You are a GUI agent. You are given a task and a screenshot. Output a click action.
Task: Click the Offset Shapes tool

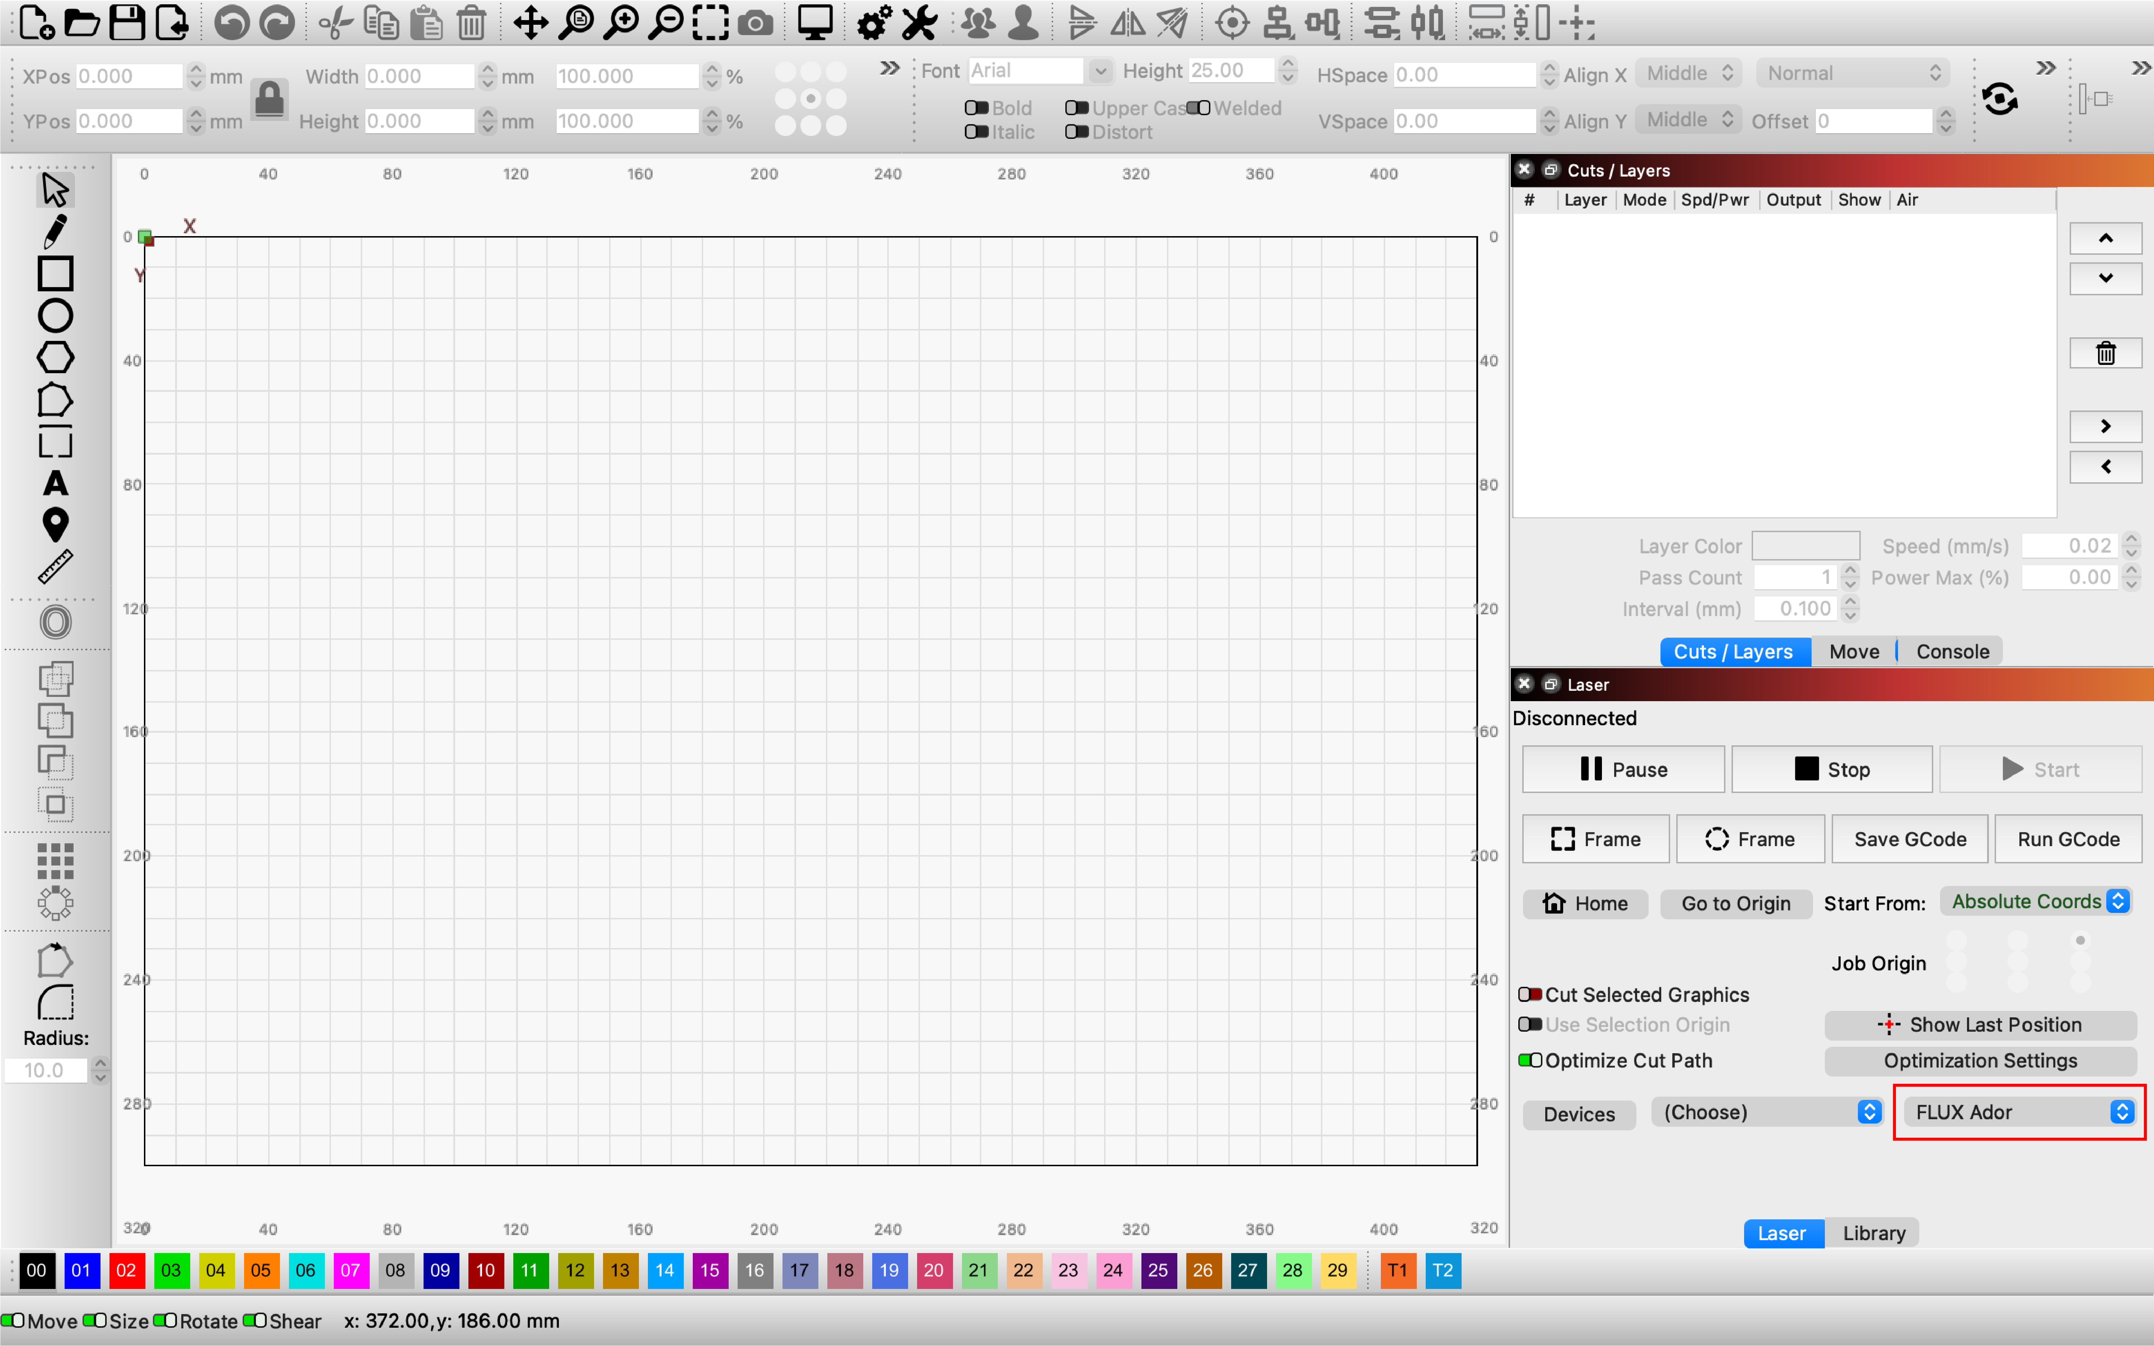click(55, 622)
